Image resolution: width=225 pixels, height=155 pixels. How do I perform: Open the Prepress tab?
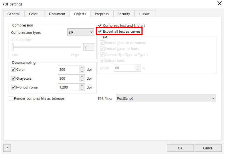[x=102, y=14]
